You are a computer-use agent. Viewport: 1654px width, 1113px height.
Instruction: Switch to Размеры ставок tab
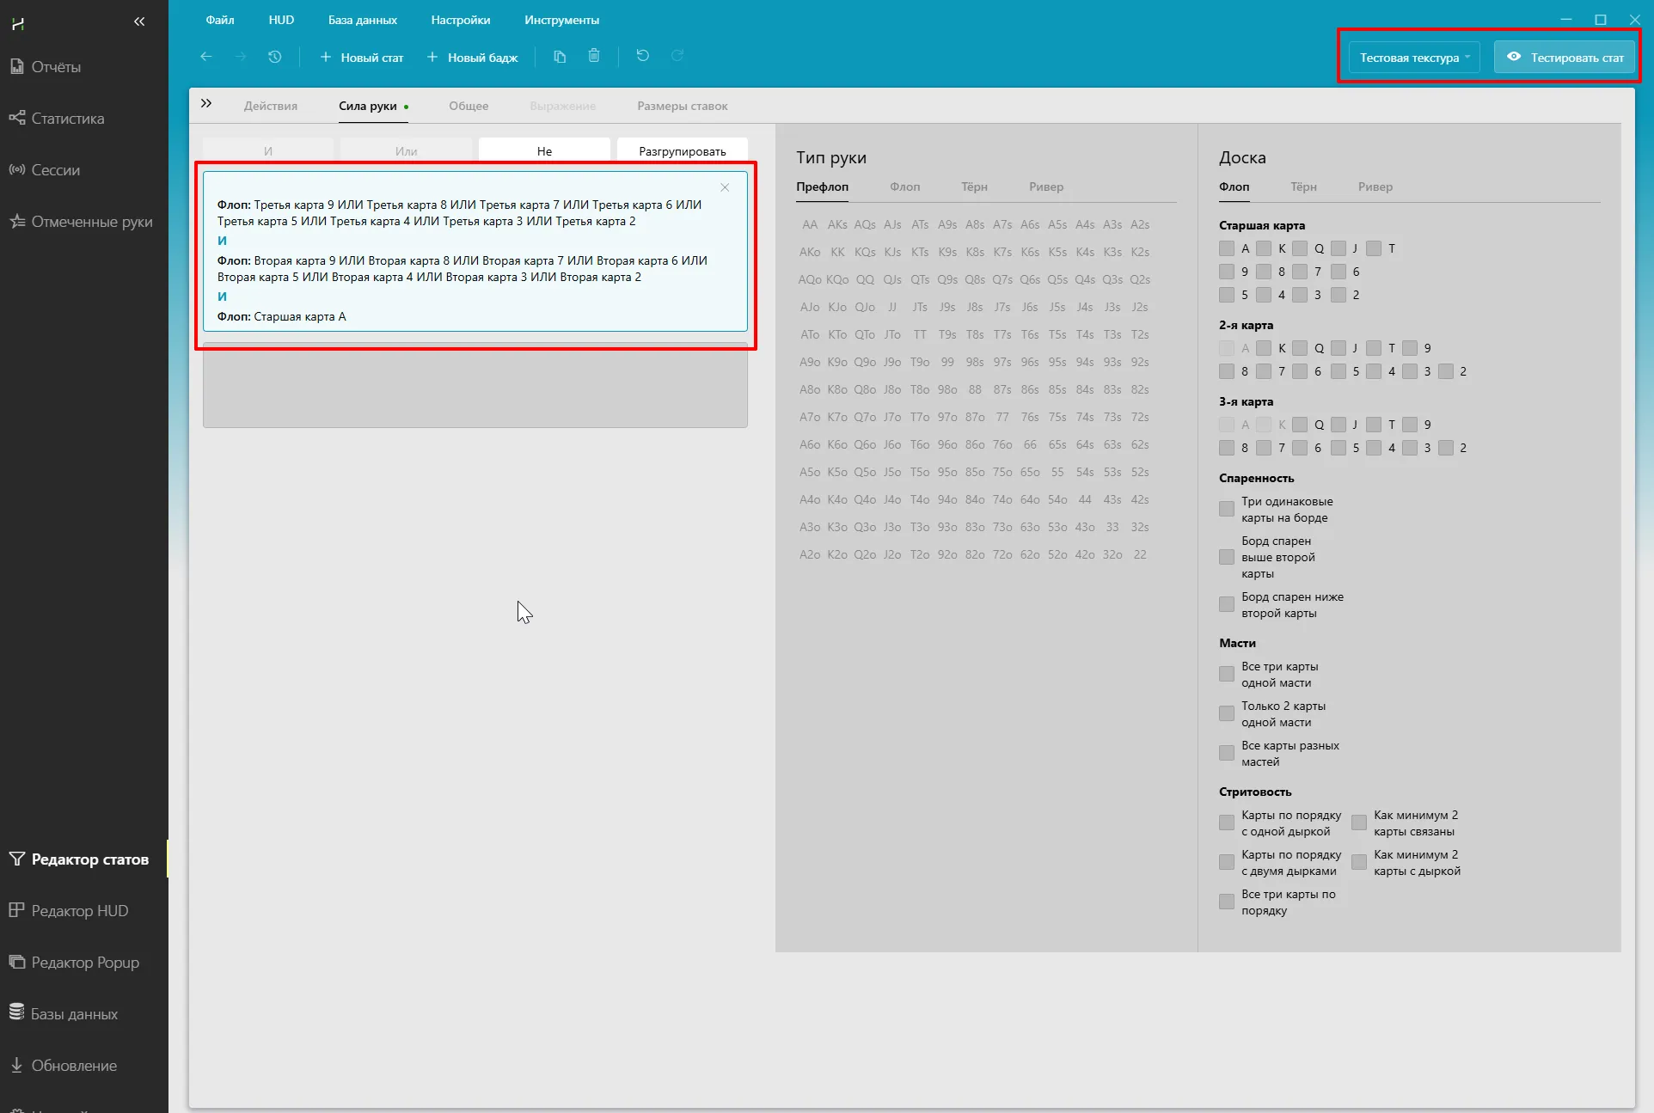pos(682,106)
